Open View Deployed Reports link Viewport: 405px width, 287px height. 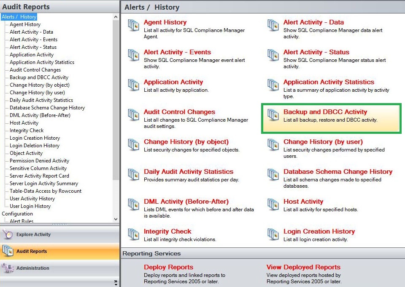coord(303,267)
